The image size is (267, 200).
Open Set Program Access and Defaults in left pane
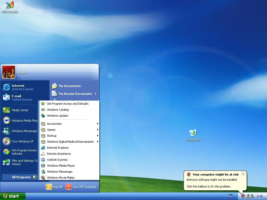(20, 152)
